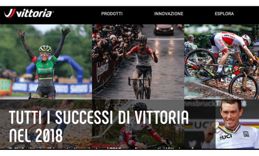This screenshot has height=156, width=259.
Task: Click the 'NEL 2018' headline line
Action: point(36,136)
